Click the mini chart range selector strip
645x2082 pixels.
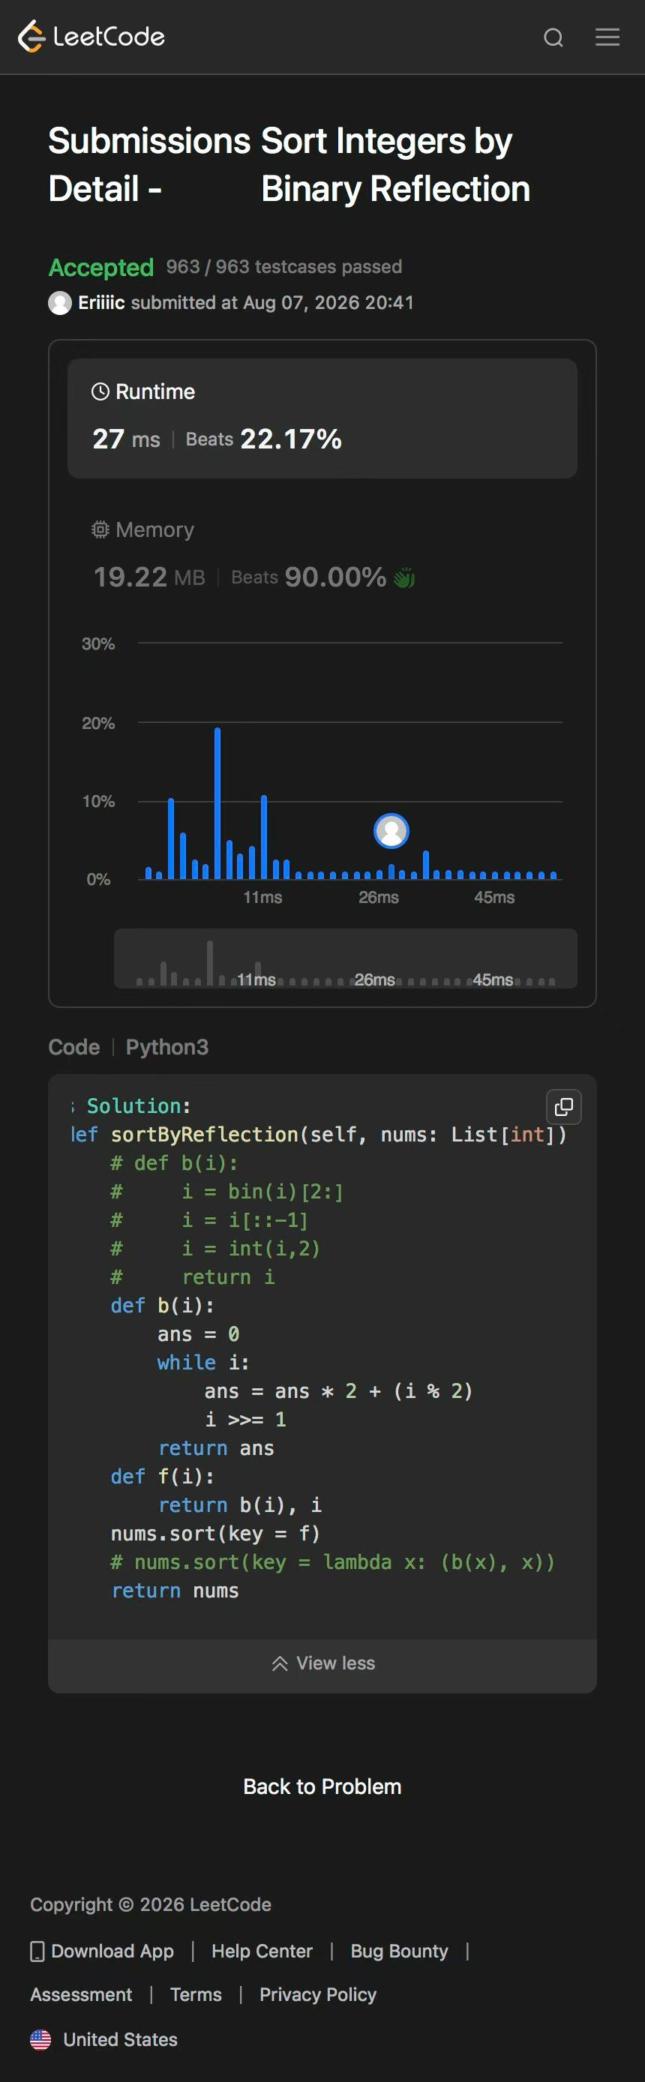click(x=346, y=958)
